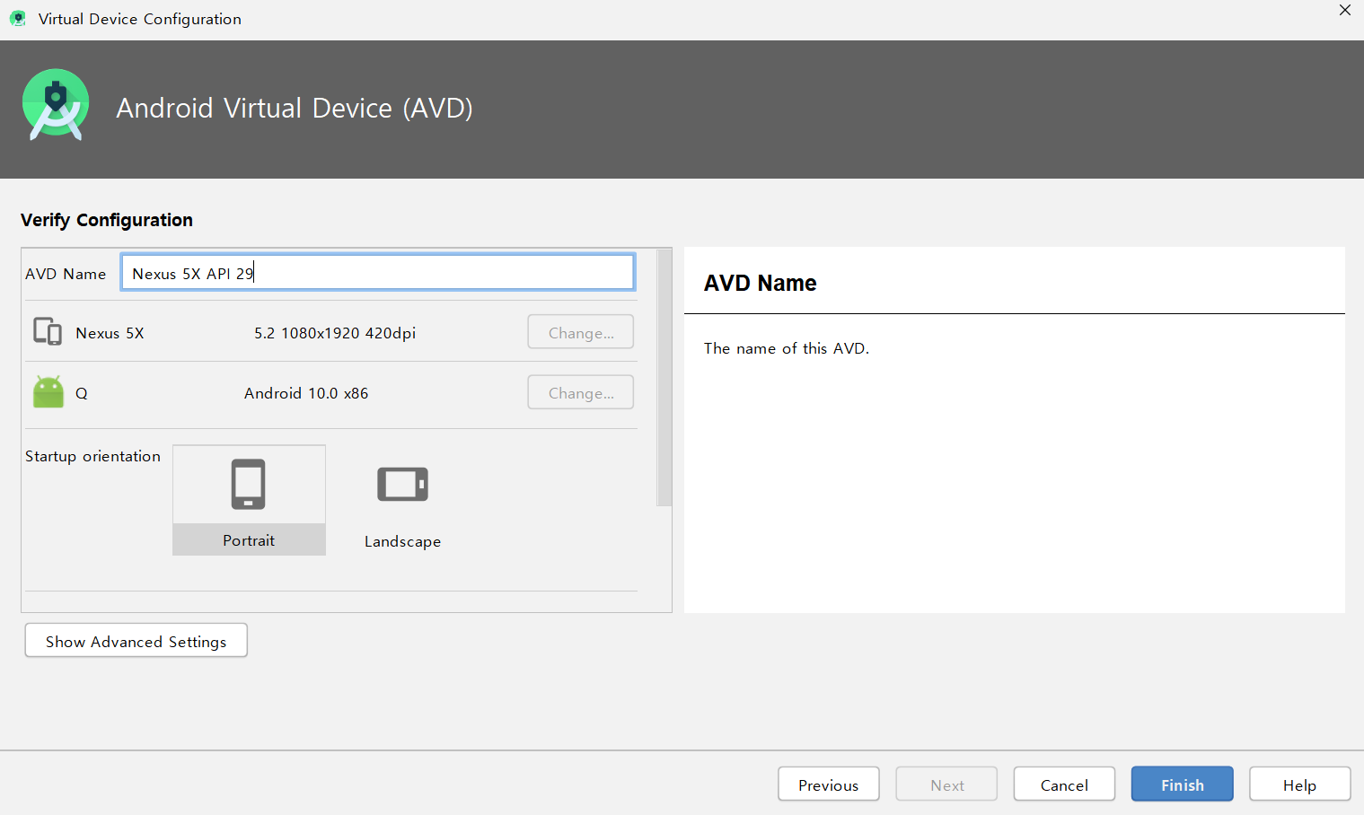
Task: Click the Android Studio logo in header
Action: pyautogui.click(x=56, y=104)
